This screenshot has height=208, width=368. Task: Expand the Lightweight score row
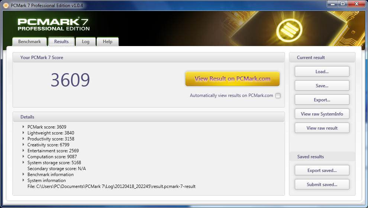(23, 133)
